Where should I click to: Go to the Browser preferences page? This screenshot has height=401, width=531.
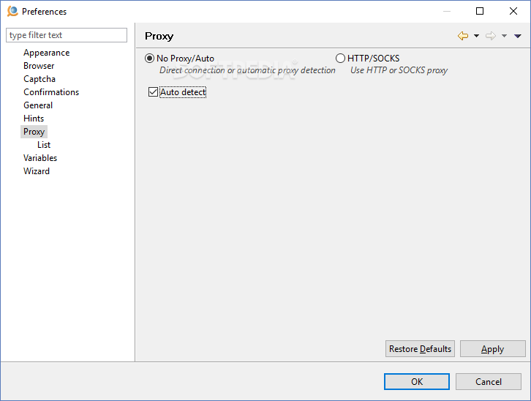(39, 66)
